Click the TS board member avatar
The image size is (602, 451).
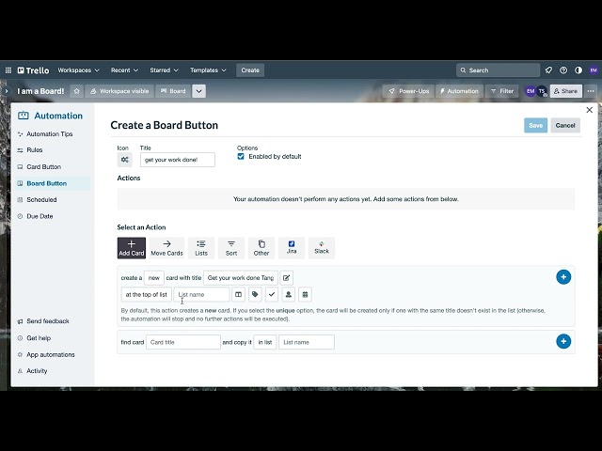click(x=542, y=91)
